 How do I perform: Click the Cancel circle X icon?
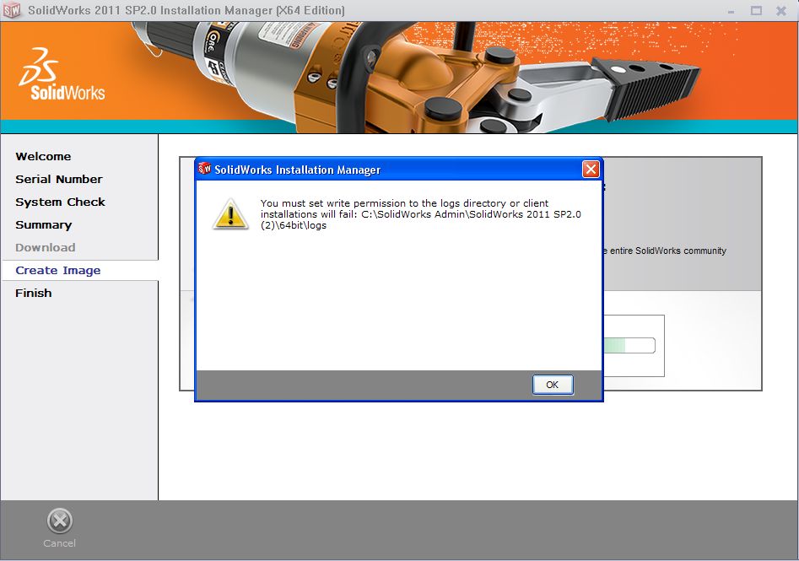[x=60, y=521]
